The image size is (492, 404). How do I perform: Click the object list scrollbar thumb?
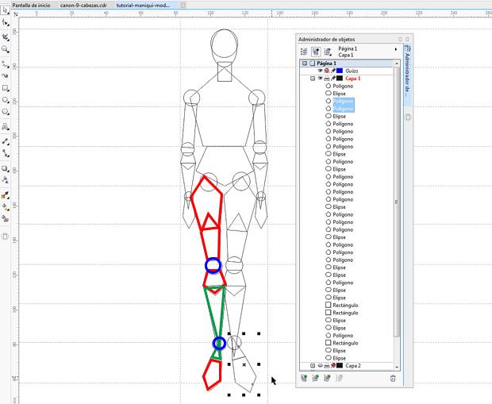coord(397,202)
